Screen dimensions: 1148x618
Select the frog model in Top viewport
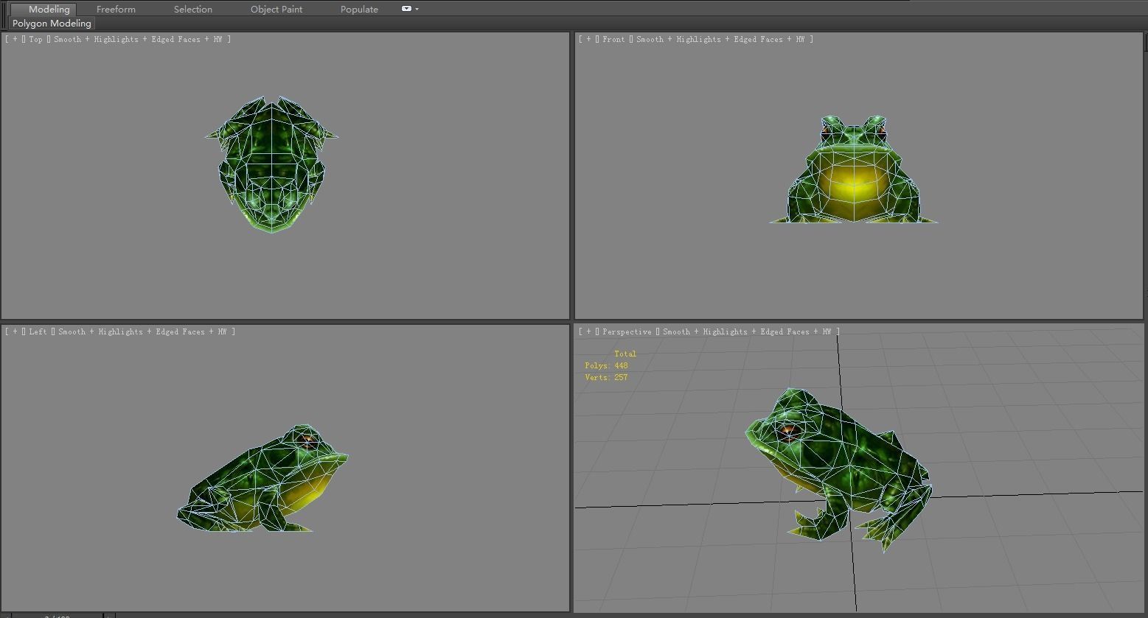[271, 164]
